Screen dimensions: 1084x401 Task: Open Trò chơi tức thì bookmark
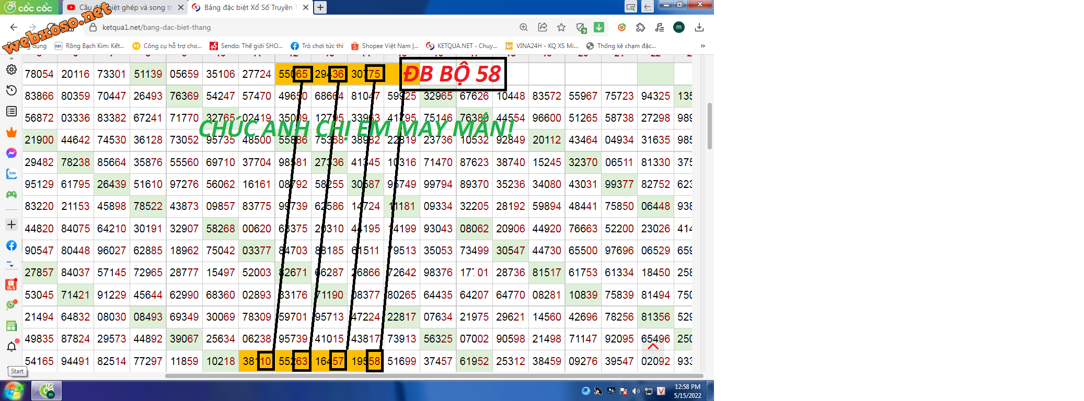pos(317,46)
